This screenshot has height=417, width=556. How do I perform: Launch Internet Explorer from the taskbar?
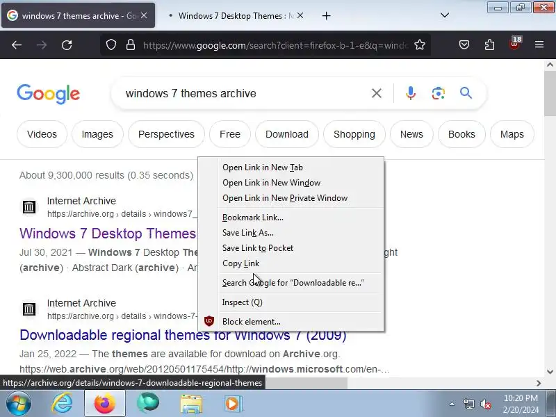[x=63, y=404]
